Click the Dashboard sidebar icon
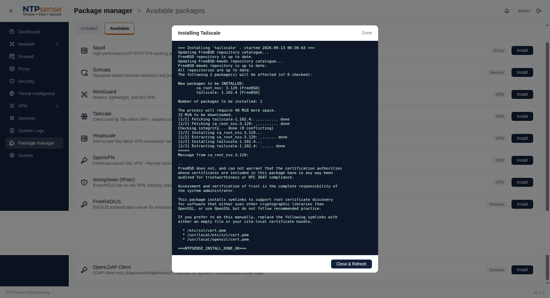The width and height of the screenshot is (550, 298). point(12,32)
